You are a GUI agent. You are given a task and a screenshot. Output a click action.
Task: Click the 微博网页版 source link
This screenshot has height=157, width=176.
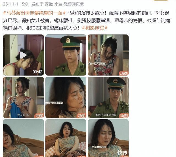[73, 4]
